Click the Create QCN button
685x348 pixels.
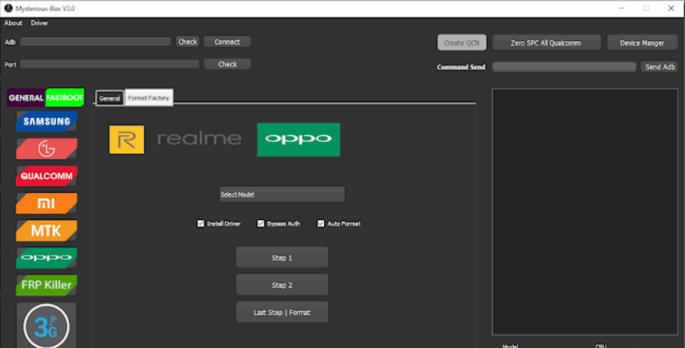[462, 42]
